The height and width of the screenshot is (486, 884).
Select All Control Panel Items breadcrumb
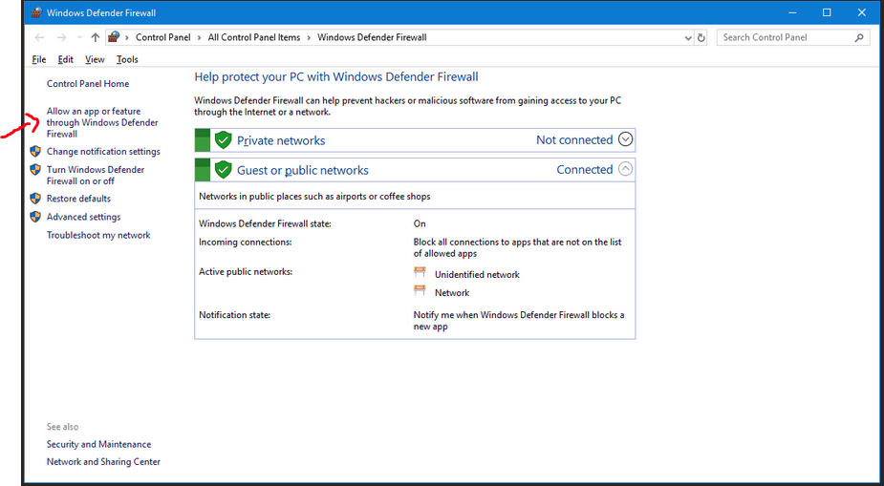253,37
